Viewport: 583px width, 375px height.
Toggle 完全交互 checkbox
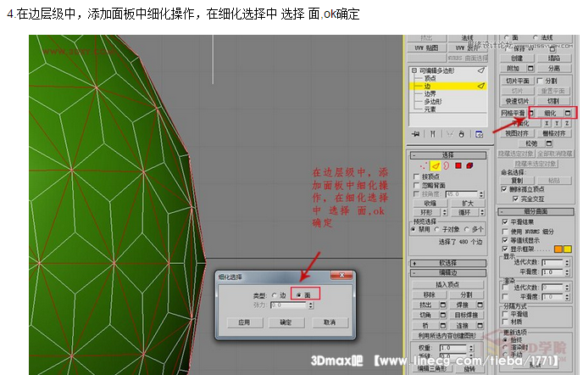pos(515,199)
